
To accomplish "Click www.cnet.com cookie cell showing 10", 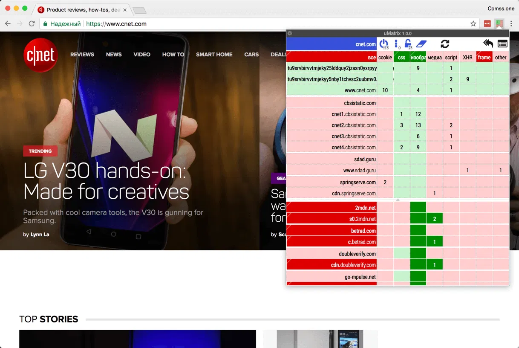I will tap(385, 90).
